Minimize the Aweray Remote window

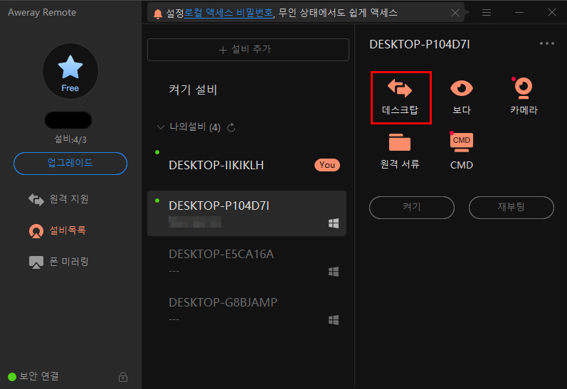(x=519, y=13)
